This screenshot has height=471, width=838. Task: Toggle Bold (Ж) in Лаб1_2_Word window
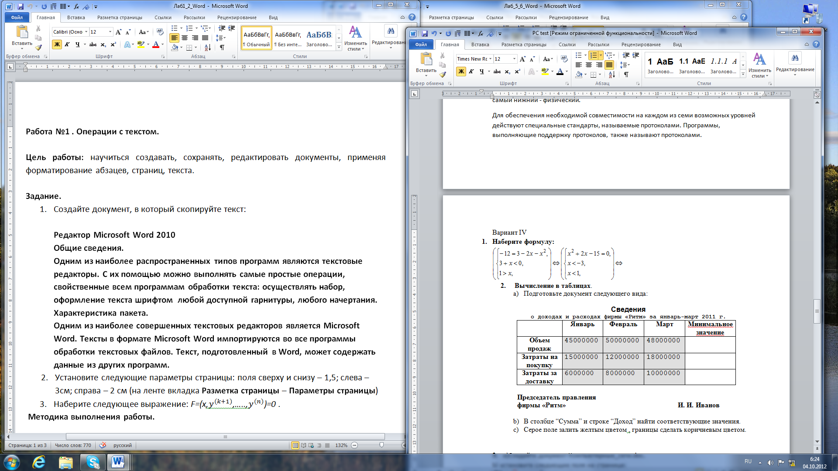tap(57, 44)
